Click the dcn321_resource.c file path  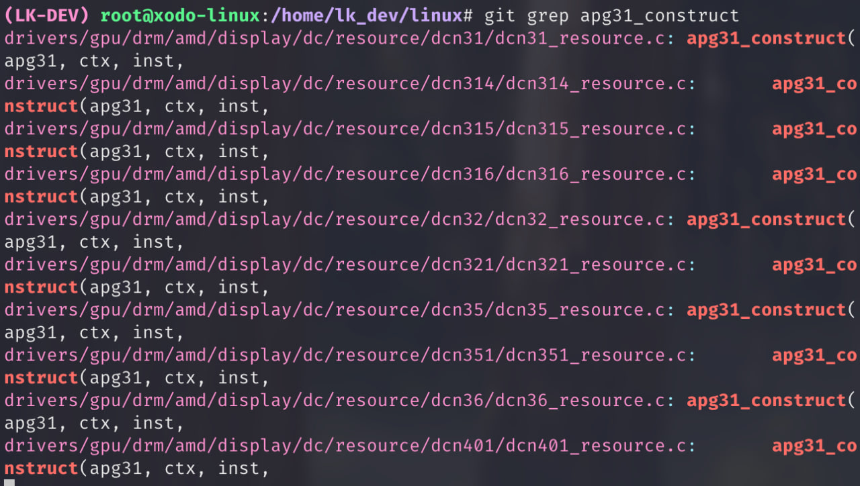[x=345, y=265]
